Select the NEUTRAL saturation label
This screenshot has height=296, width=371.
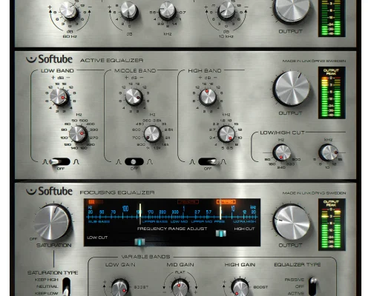click(47, 286)
